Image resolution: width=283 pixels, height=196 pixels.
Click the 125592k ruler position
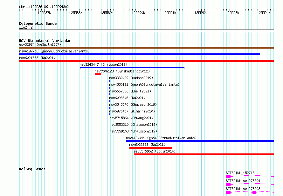click(201, 13)
